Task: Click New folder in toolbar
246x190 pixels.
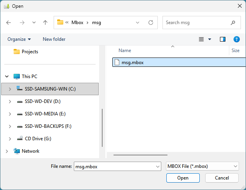Action: click(x=54, y=39)
